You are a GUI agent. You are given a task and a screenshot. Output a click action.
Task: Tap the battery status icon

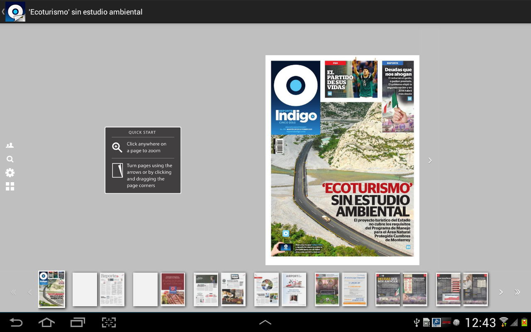coord(524,322)
